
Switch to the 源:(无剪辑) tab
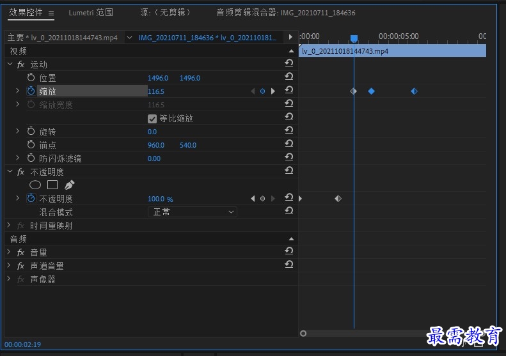[165, 13]
